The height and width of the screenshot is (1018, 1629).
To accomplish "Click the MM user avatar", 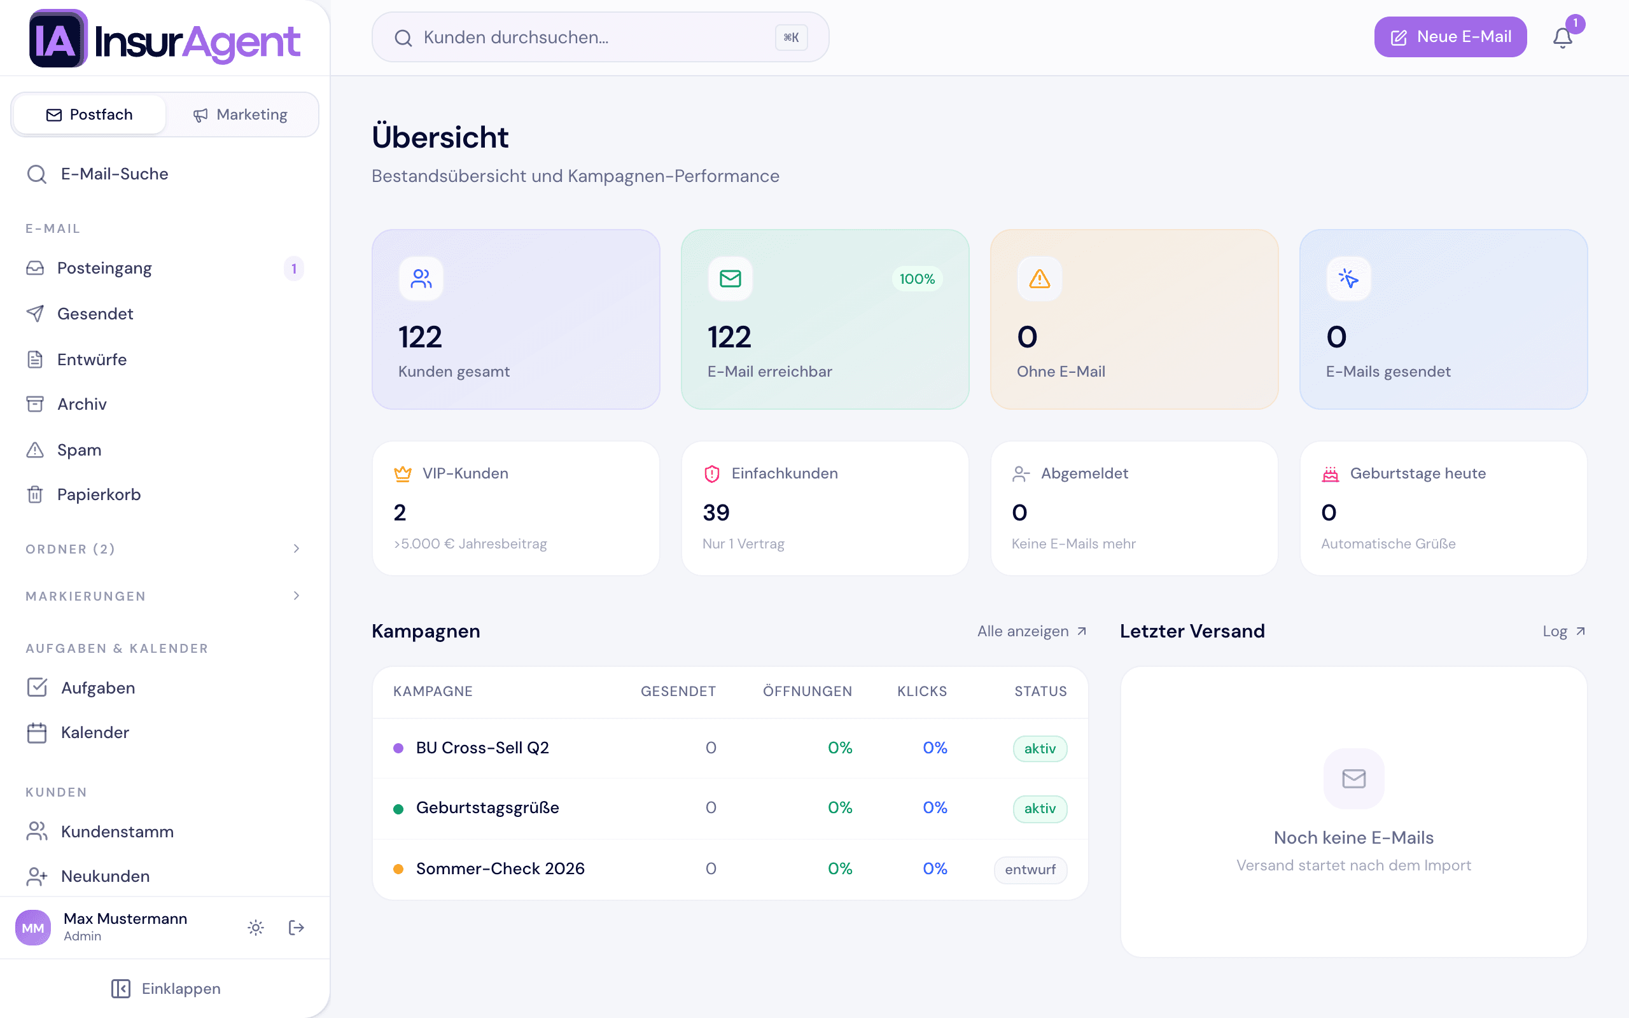I will point(33,928).
